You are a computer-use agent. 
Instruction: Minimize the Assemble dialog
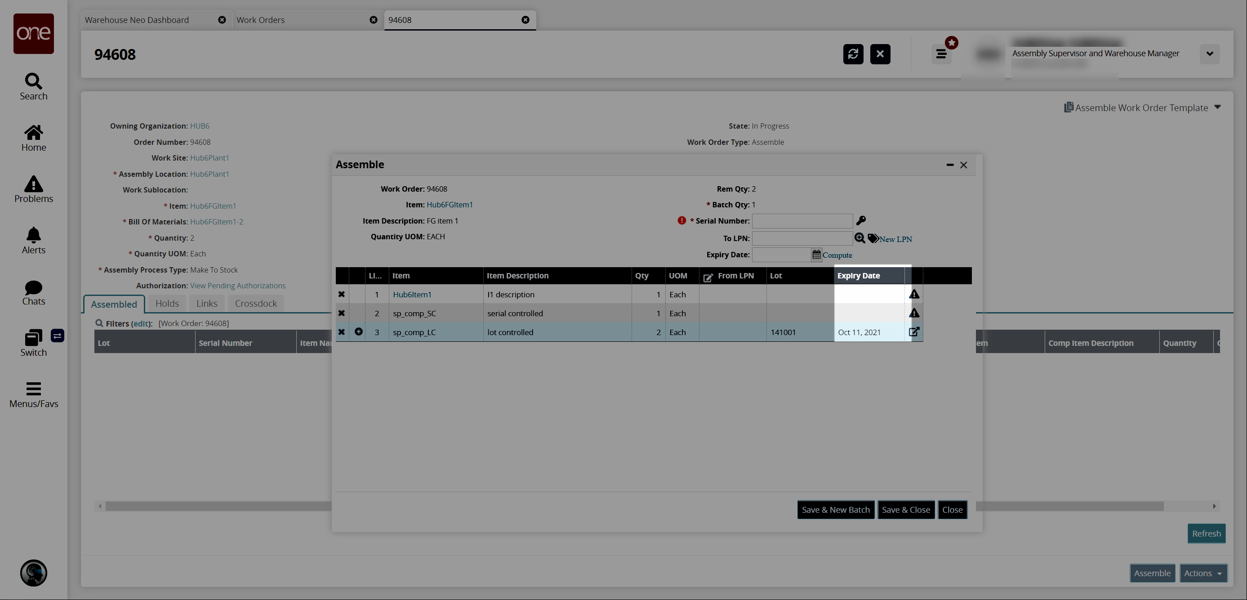tap(950, 165)
